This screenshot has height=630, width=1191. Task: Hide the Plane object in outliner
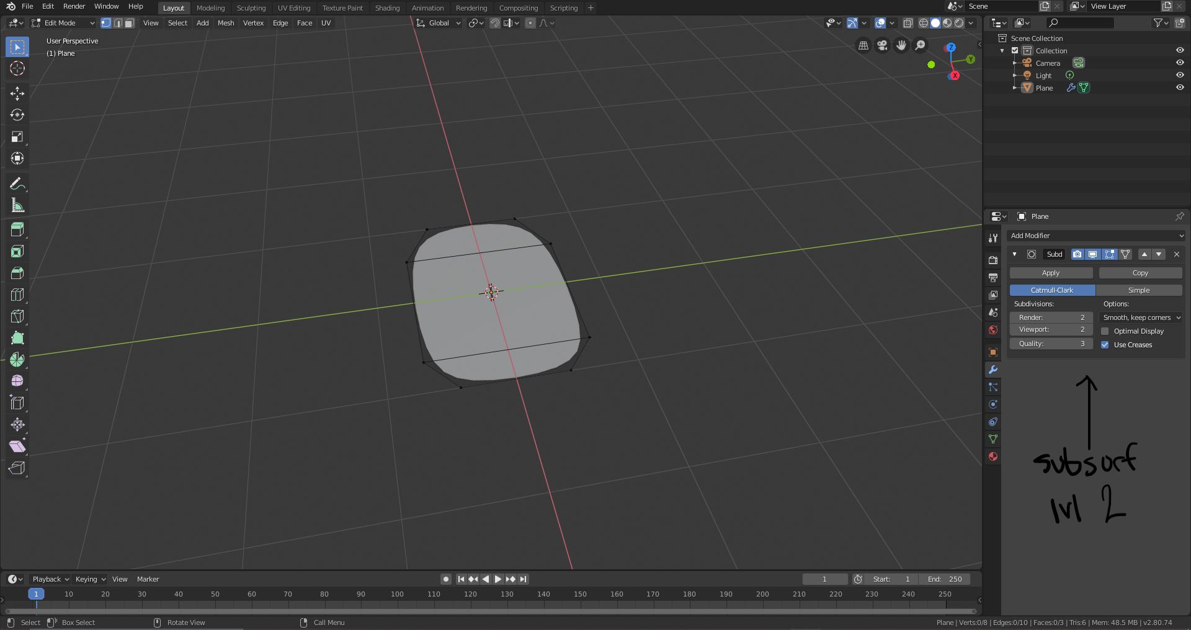pyautogui.click(x=1180, y=87)
